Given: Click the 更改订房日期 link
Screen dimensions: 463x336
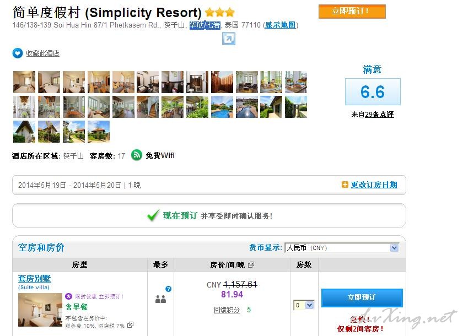Looking at the screenshot, I should tap(374, 185).
